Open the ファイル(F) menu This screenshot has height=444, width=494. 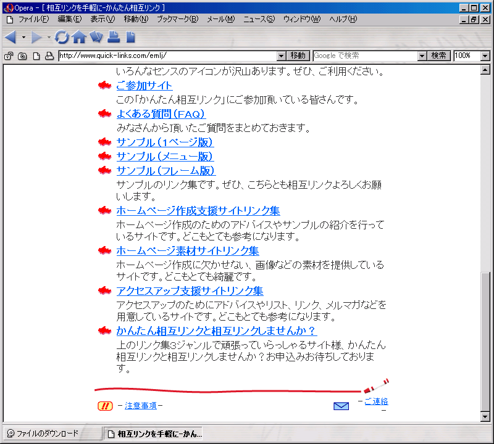coord(34,20)
